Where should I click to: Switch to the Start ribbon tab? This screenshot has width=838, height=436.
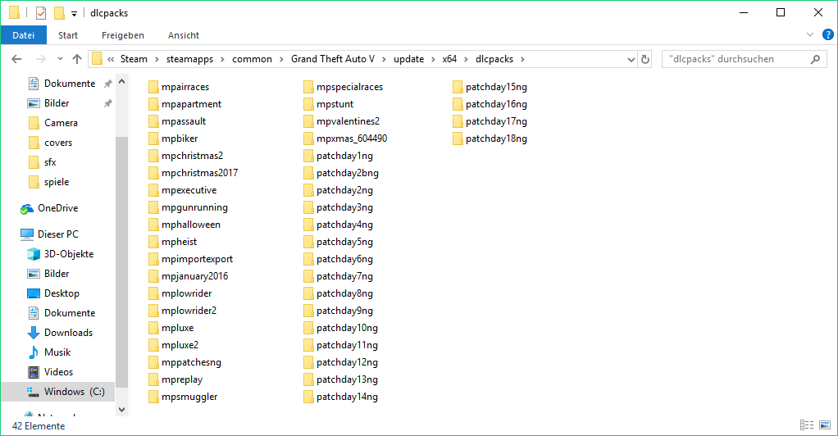[68, 35]
